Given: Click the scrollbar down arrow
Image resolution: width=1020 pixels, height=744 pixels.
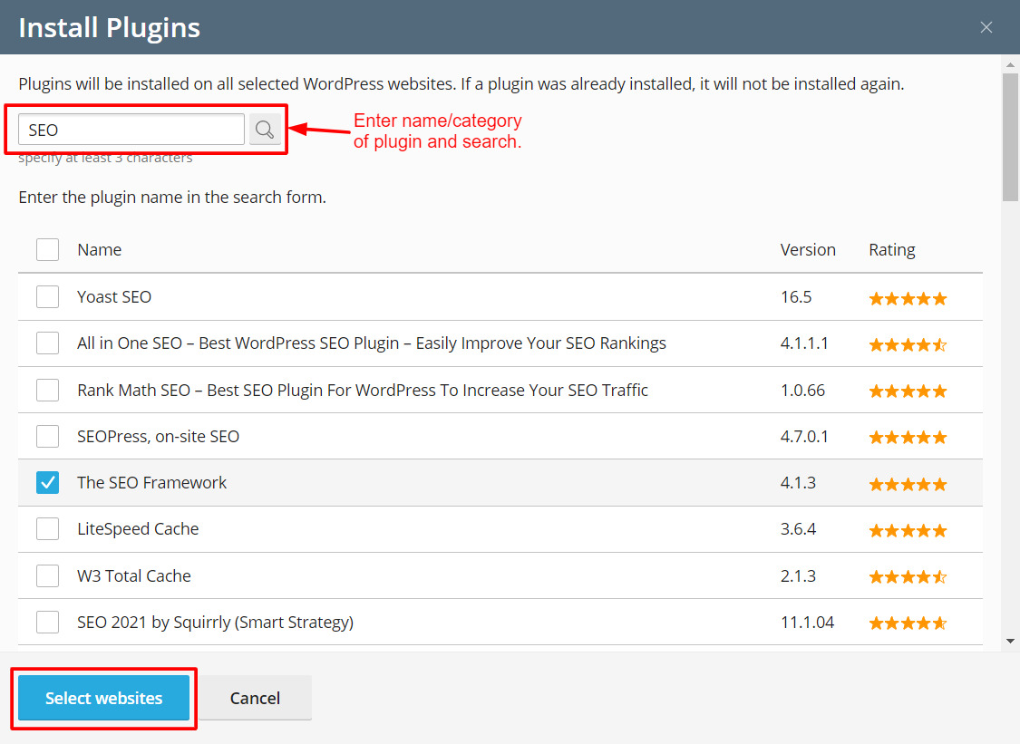Looking at the screenshot, I should [1010, 641].
